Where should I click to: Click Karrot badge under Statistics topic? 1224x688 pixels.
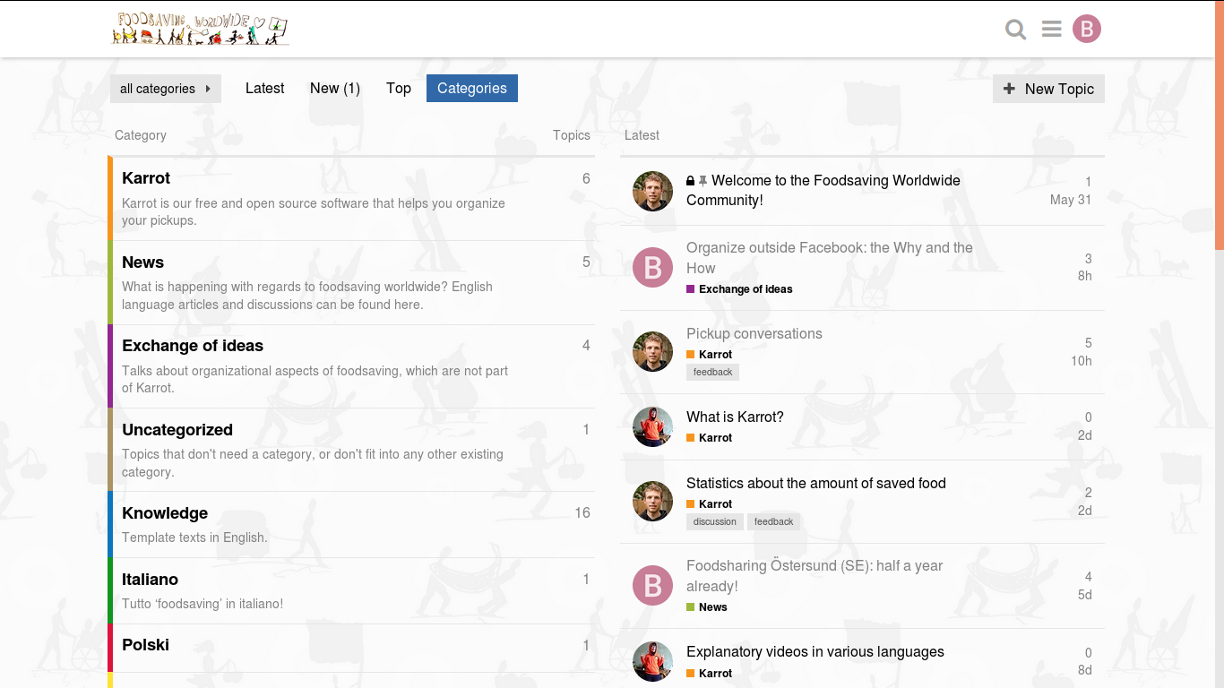click(710, 504)
